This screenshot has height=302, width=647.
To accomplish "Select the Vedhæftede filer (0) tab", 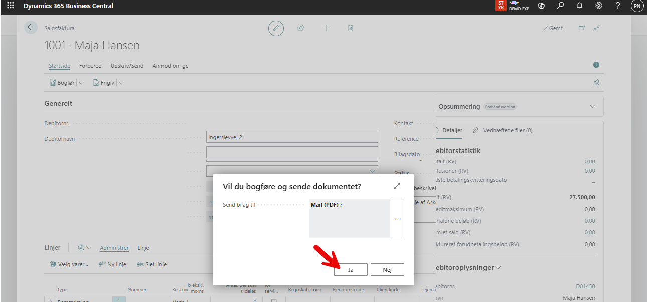I will click(508, 130).
